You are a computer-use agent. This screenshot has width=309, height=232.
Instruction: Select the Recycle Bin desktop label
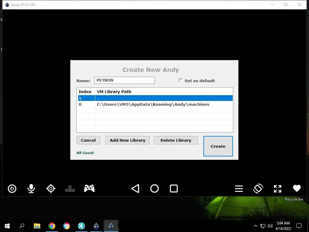(x=294, y=199)
